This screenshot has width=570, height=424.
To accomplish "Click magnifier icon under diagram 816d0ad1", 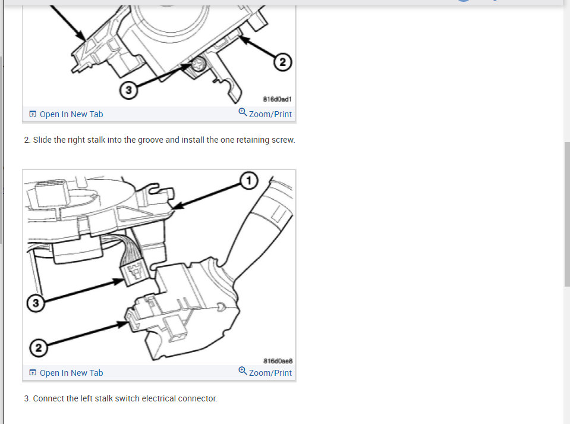I will [243, 112].
